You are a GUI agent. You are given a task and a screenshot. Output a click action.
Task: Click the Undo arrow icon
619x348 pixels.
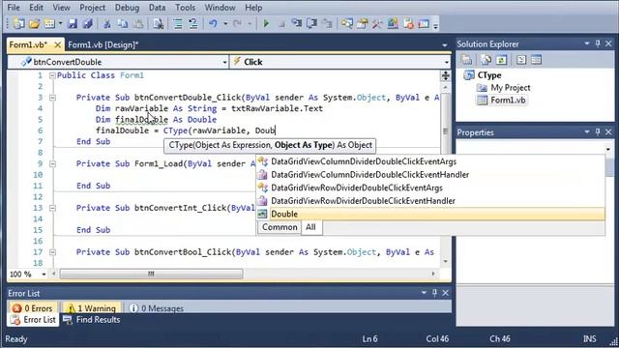[x=213, y=23]
